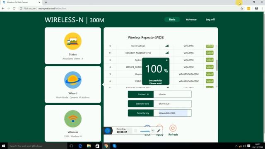Click the Extender ssid field
Screen dimensions: 265x149
pyautogui.click(x=173, y=104)
